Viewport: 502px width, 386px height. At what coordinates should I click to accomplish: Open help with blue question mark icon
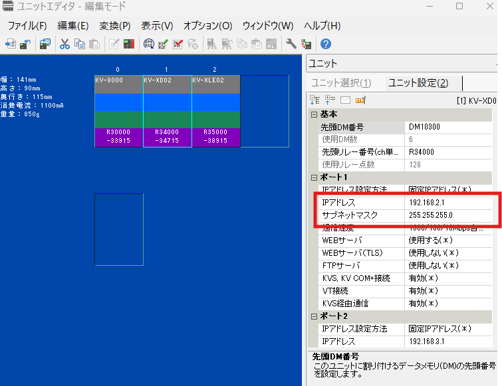[x=326, y=44]
